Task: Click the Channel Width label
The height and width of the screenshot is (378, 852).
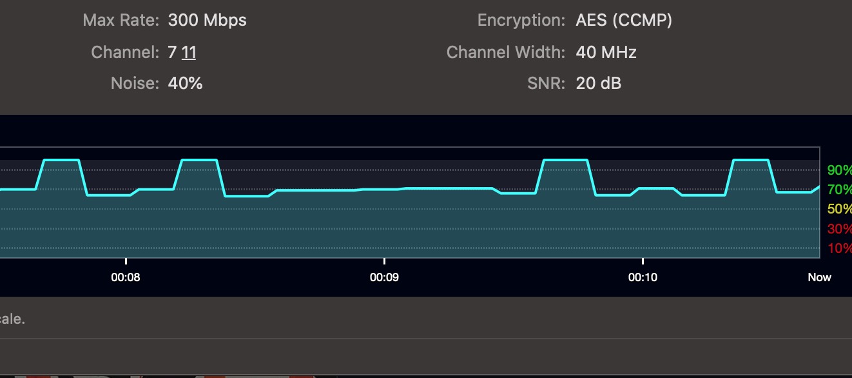Action: click(506, 52)
